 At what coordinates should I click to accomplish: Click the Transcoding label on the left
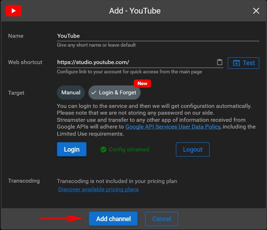coord(24,181)
